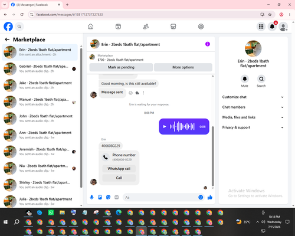Screen dimensions: 295x236
Task: Send a thumbs up like
Action: [x=210, y=197]
